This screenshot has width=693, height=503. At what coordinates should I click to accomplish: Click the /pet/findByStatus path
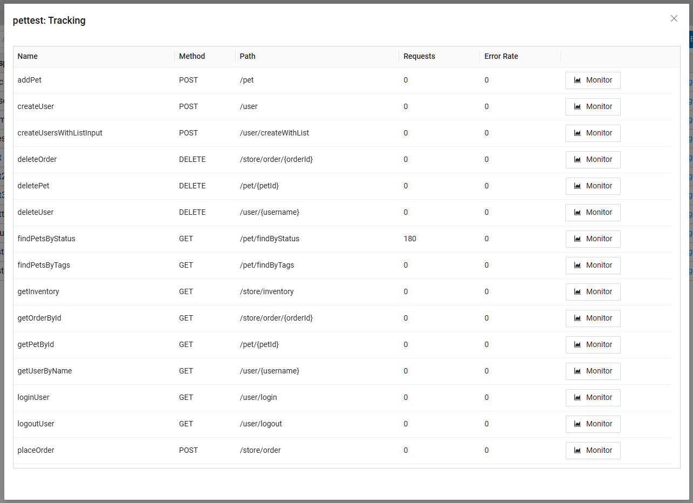pyautogui.click(x=270, y=239)
